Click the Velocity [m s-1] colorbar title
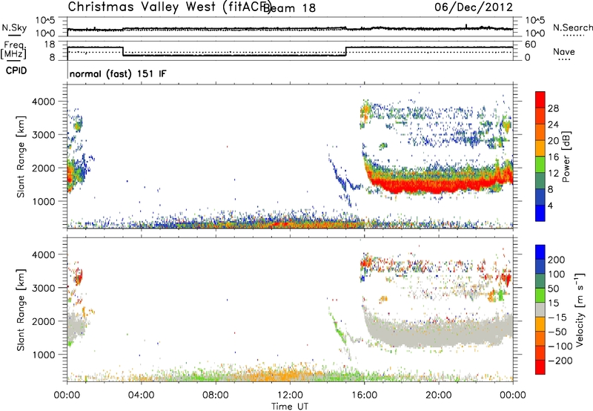 (x=580, y=309)
